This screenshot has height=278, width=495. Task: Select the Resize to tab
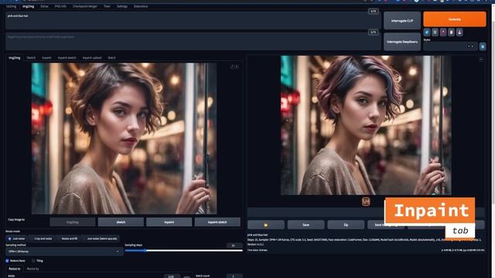click(x=15, y=269)
